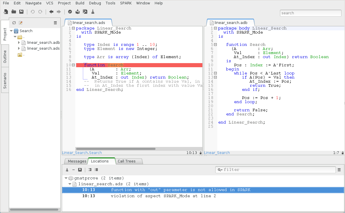Click Linear_Search.Search link in ads status bar
The image size is (345, 213).
click(x=82, y=153)
